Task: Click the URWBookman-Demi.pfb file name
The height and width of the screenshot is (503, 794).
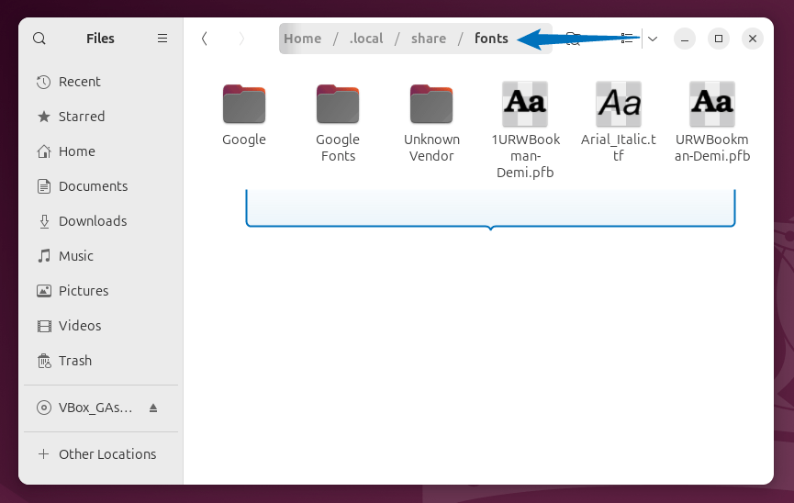Action: click(x=712, y=148)
